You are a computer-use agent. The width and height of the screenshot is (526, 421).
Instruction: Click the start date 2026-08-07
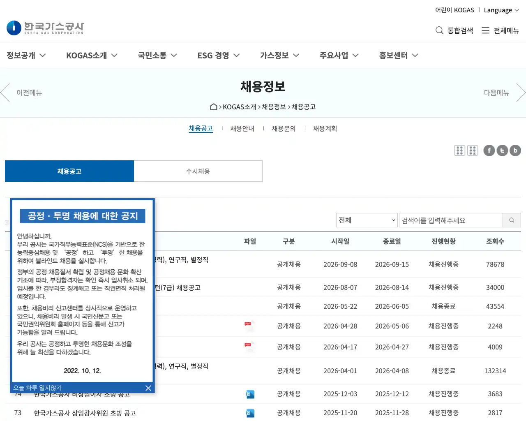(x=340, y=287)
